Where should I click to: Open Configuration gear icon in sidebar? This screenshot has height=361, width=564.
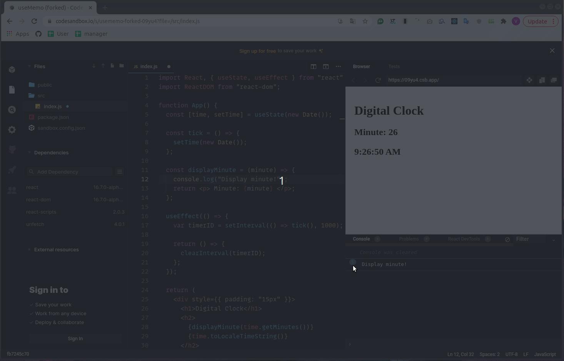pyautogui.click(x=12, y=130)
